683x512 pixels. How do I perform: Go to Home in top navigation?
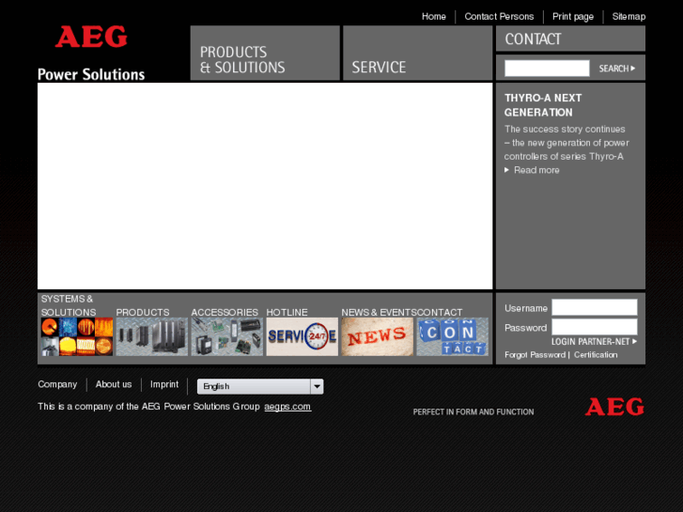coord(434,17)
